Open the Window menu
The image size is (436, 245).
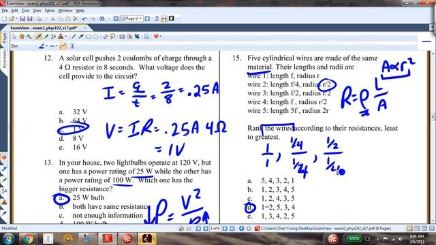(x=65, y=11)
